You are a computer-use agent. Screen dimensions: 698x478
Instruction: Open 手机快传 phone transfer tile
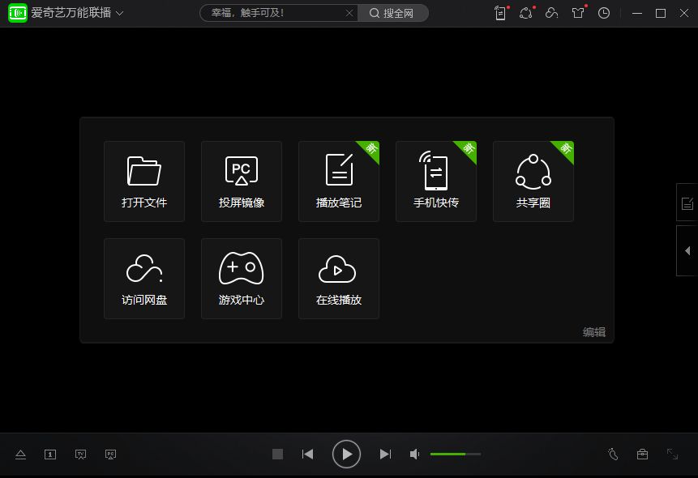(436, 181)
